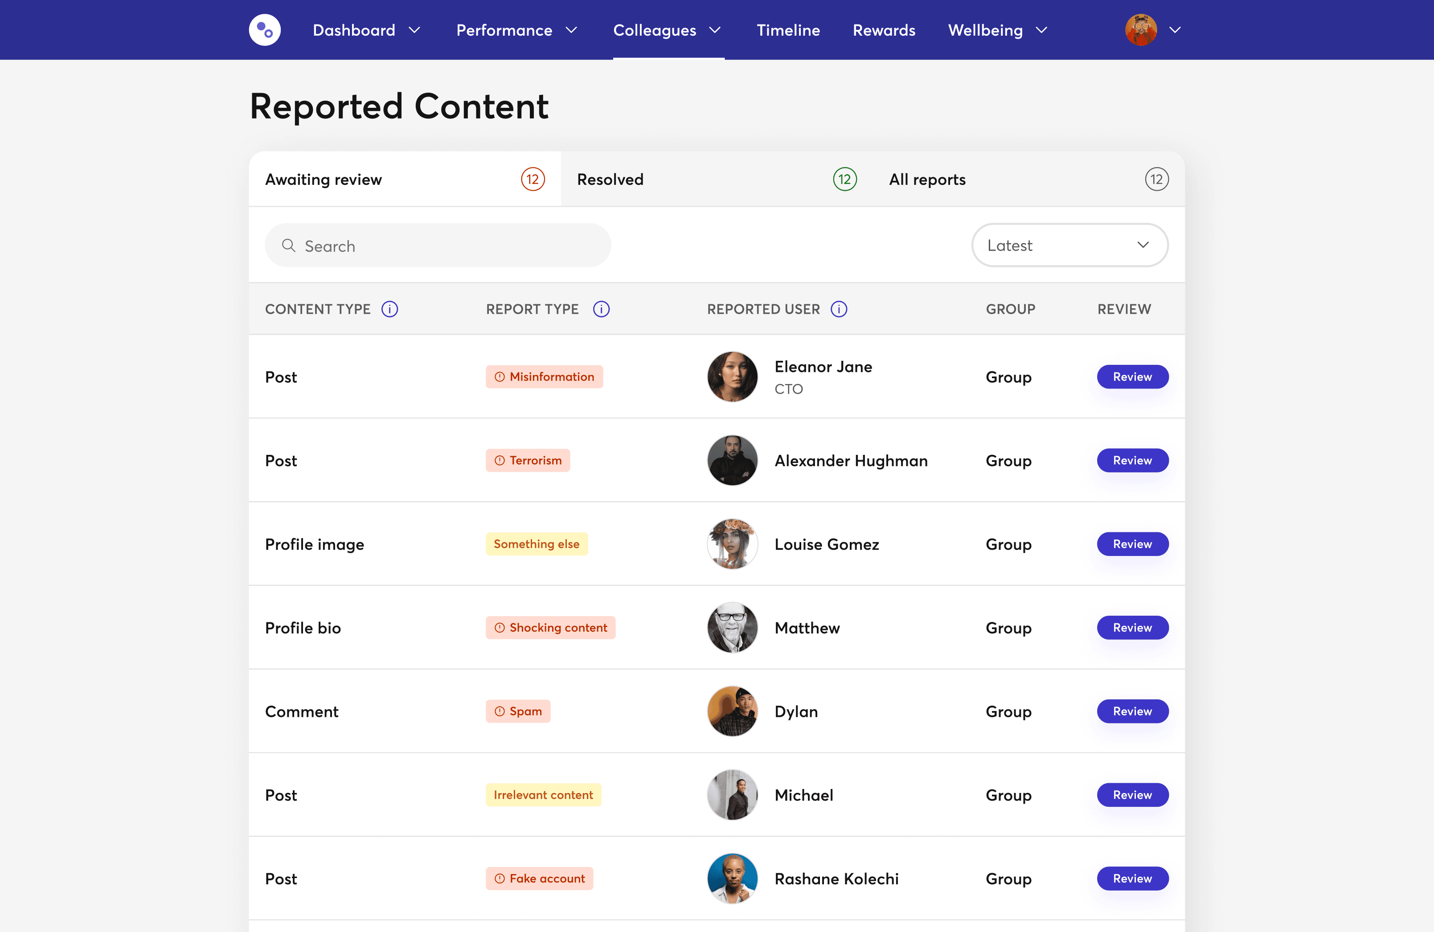1434x932 pixels.
Task: Click the Comment content type cell
Action: coord(302,712)
